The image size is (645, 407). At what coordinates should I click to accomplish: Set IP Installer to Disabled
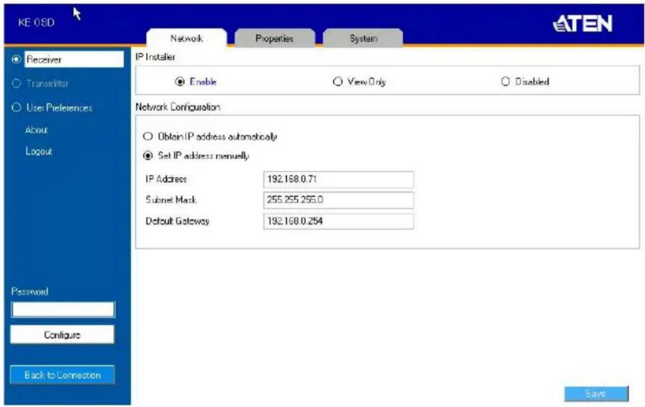click(x=505, y=81)
